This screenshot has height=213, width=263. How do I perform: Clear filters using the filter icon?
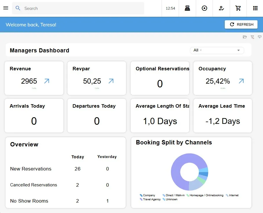point(252,37)
